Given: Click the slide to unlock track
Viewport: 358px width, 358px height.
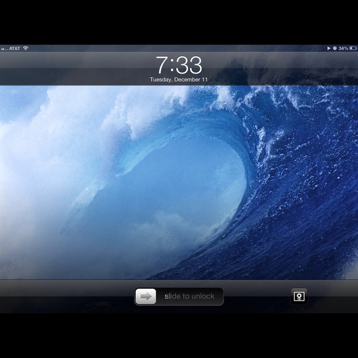Looking at the screenshot, I should pyautogui.click(x=179, y=296).
